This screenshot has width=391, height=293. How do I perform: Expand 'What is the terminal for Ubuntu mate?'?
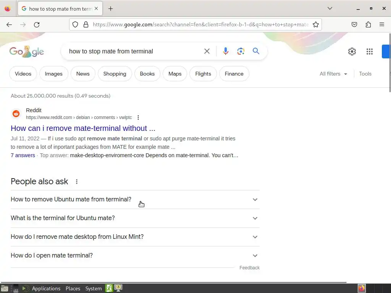pyautogui.click(x=135, y=218)
